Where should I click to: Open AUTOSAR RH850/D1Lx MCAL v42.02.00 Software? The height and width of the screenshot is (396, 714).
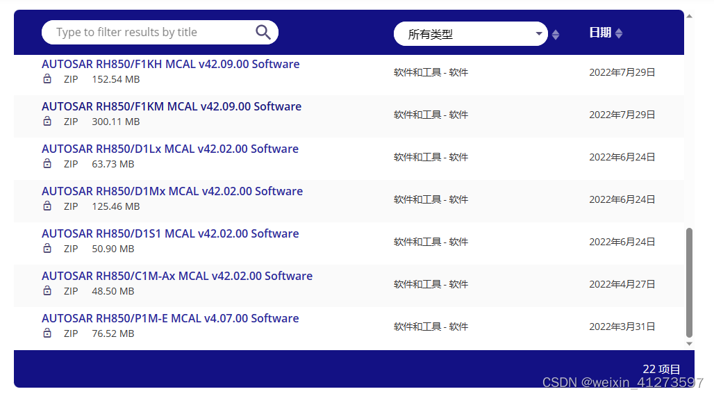tap(170, 149)
